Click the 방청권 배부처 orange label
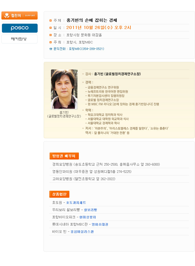Screen dimensions: 195x266 64,156
